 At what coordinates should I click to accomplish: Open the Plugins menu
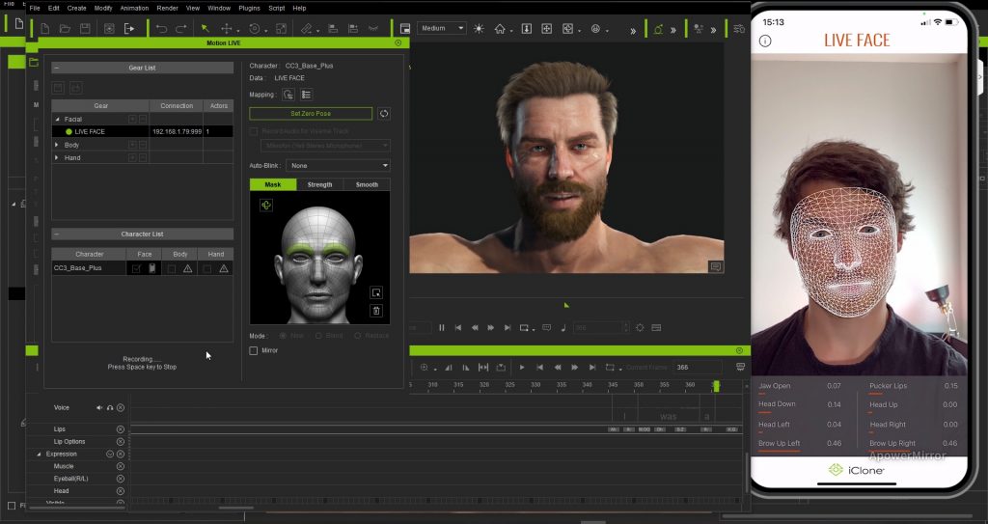pyautogui.click(x=249, y=8)
